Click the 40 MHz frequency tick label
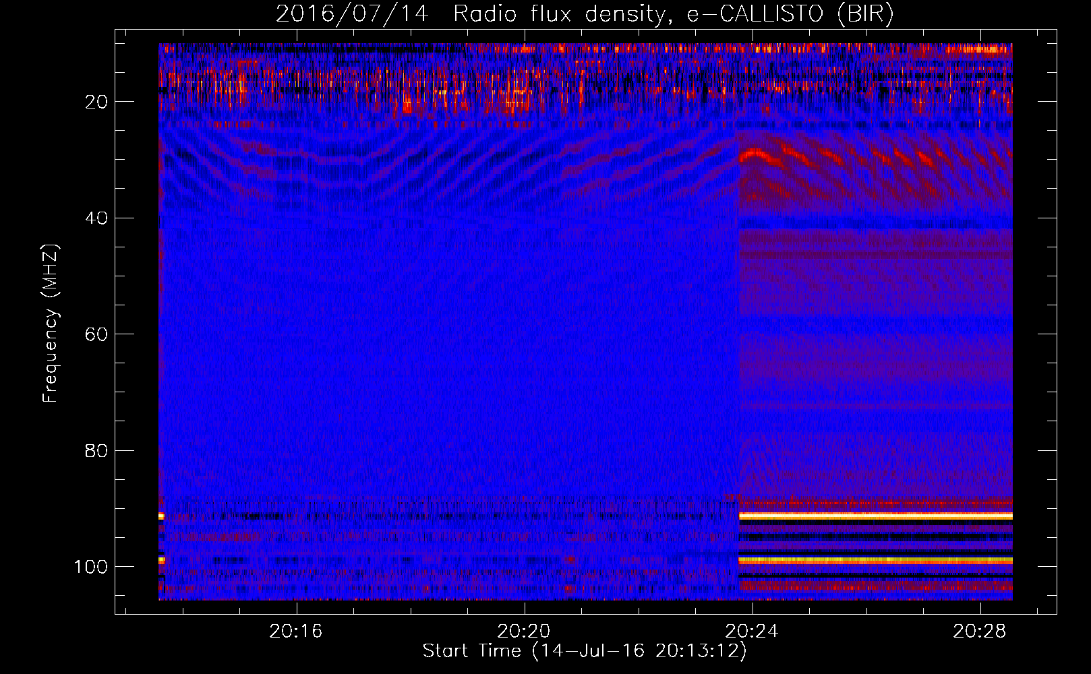This screenshot has height=674, width=1091. 96,218
